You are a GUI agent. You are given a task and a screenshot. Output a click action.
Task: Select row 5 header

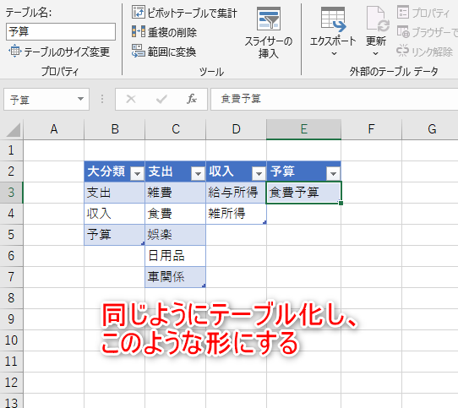click(x=11, y=235)
